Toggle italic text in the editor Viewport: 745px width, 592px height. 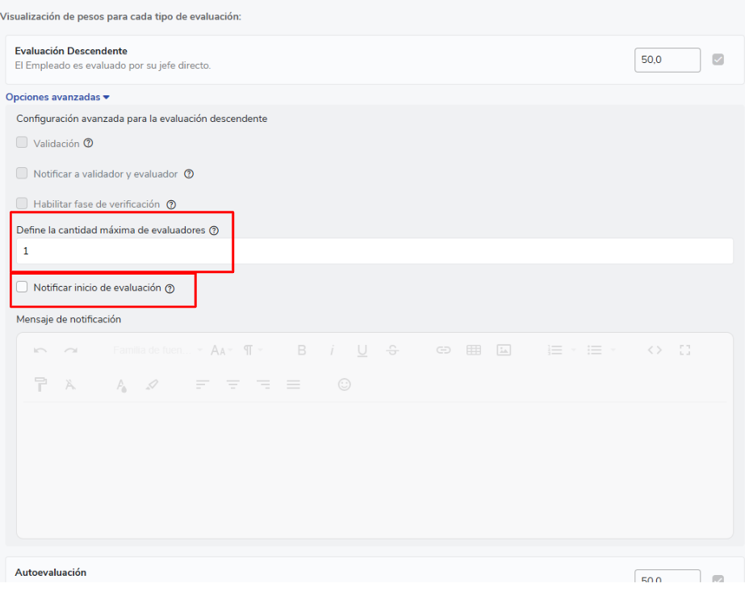tap(332, 351)
